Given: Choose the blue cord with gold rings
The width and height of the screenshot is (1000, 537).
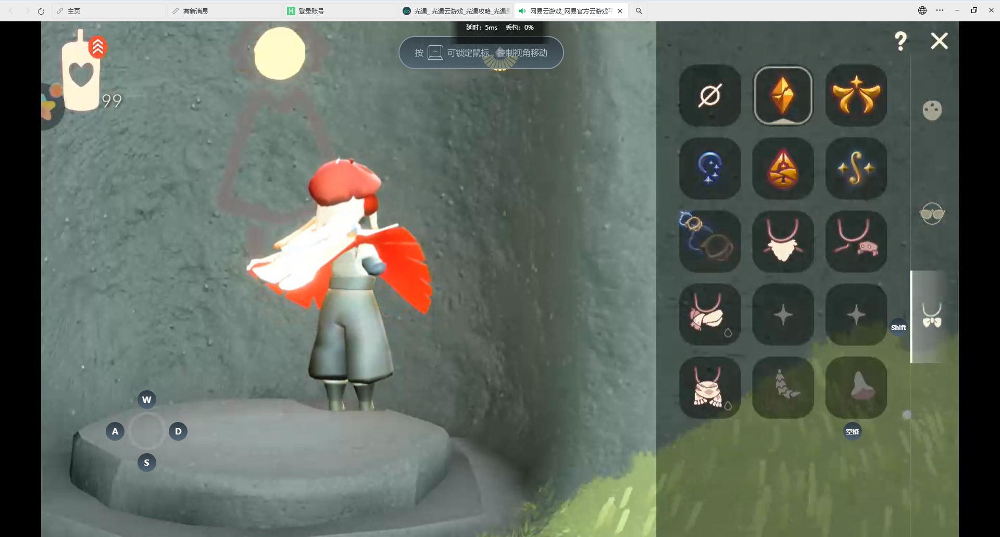Looking at the screenshot, I should (710, 241).
